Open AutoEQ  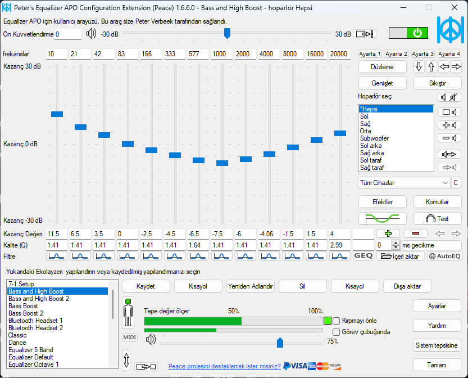[x=445, y=256]
